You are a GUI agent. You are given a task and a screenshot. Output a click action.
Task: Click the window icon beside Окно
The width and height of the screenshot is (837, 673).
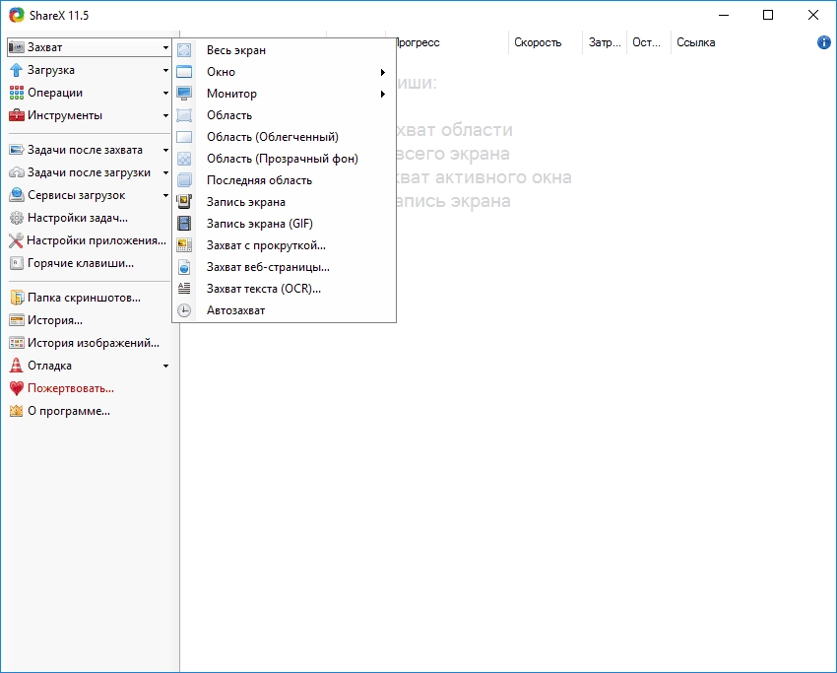(184, 72)
